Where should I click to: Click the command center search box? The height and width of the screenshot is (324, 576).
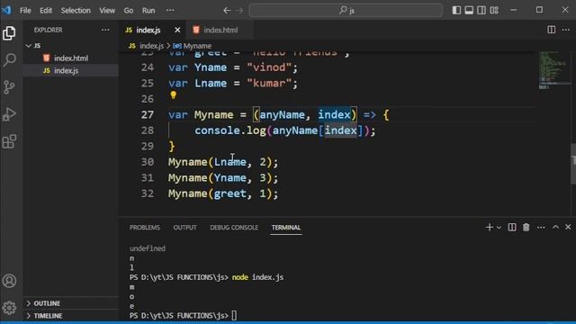[346, 10]
